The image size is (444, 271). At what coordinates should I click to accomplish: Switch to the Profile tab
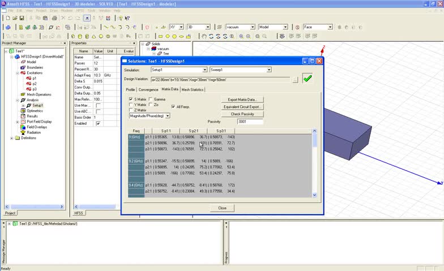130,89
